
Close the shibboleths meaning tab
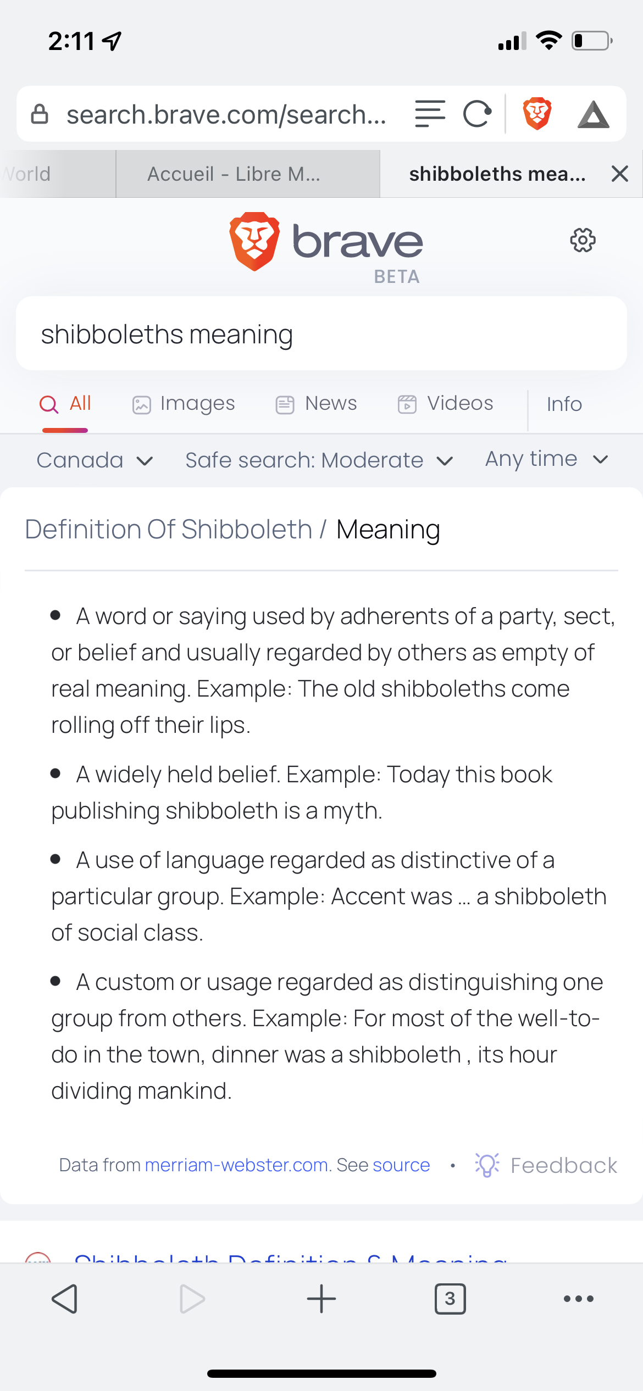coord(620,174)
